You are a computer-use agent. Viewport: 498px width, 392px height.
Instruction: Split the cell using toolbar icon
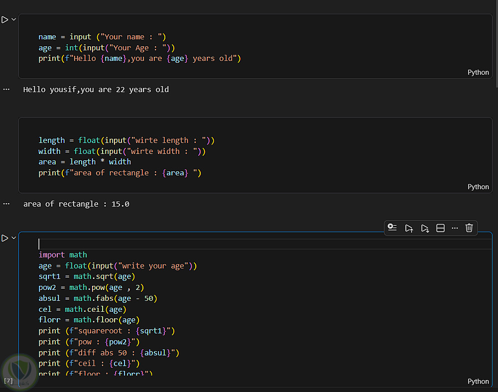[440, 228]
